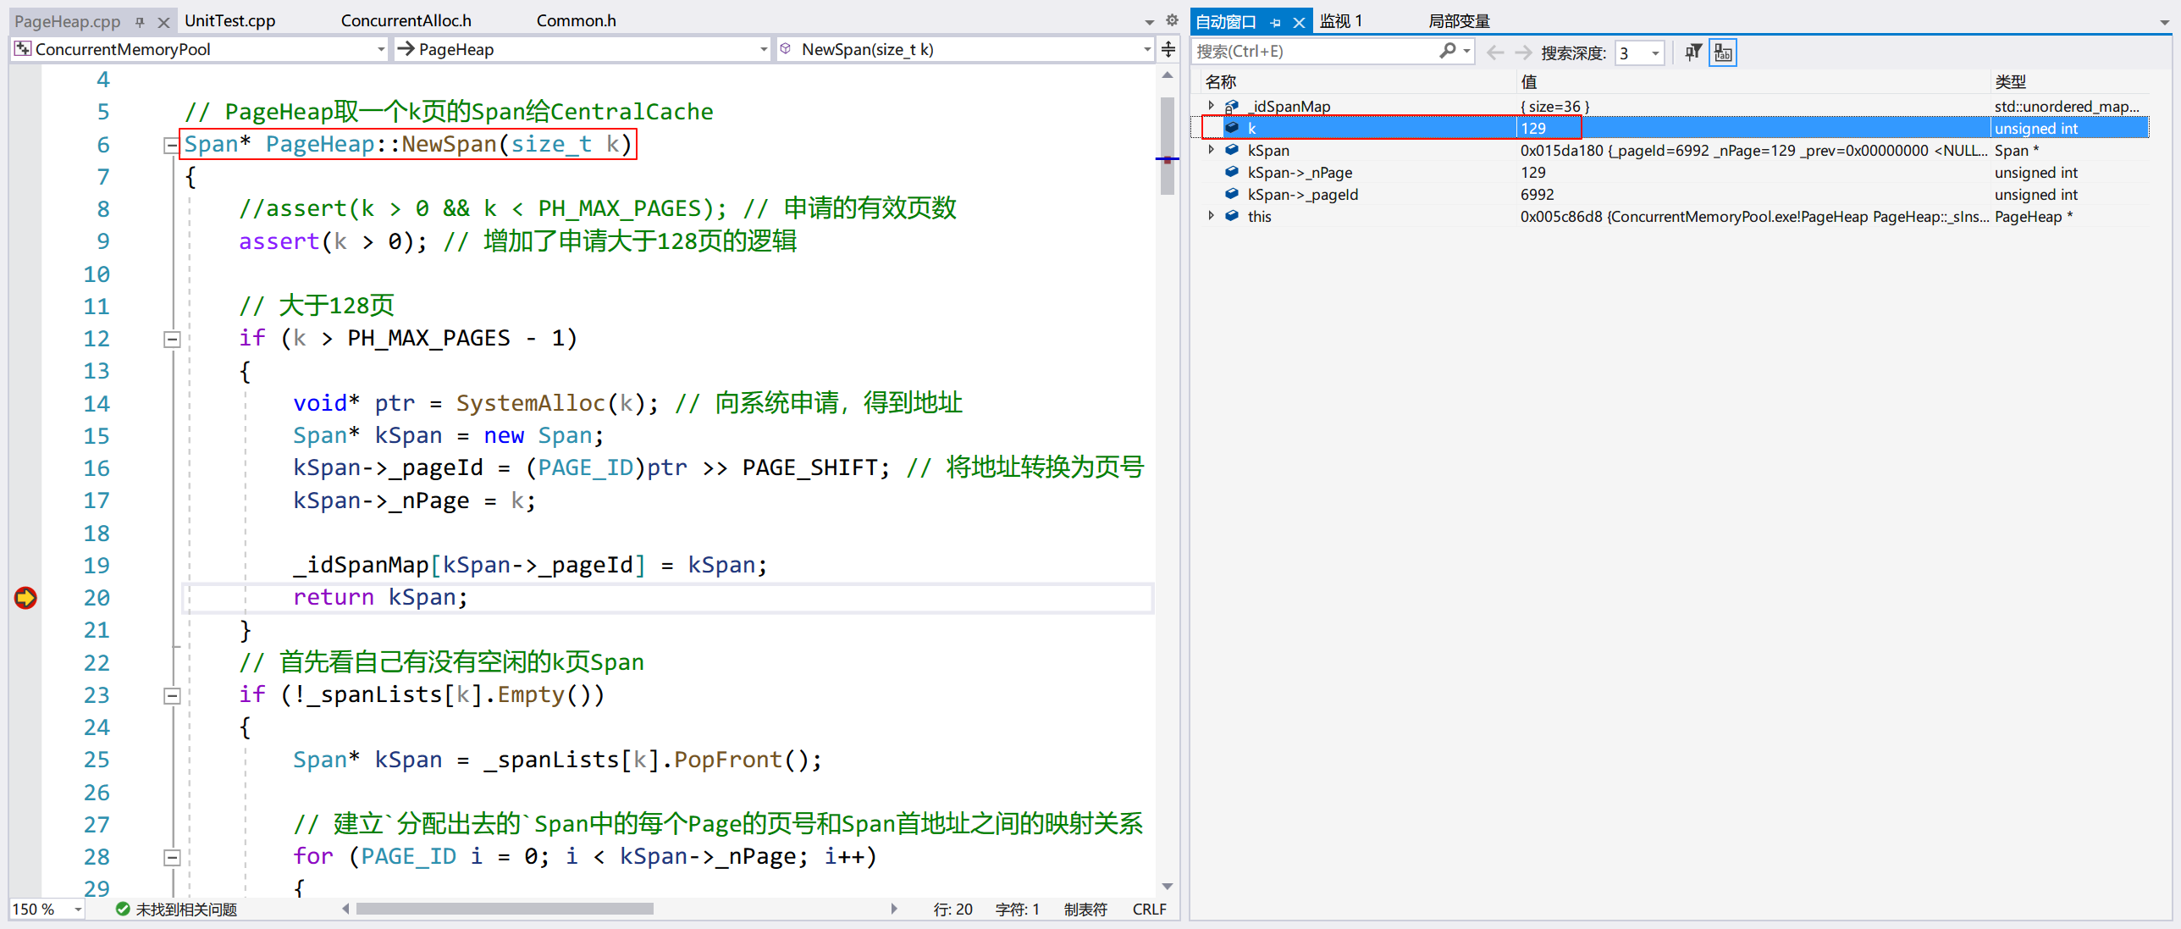Click the split editor window icon
The height and width of the screenshot is (929, 2181).
point(1168,49)
